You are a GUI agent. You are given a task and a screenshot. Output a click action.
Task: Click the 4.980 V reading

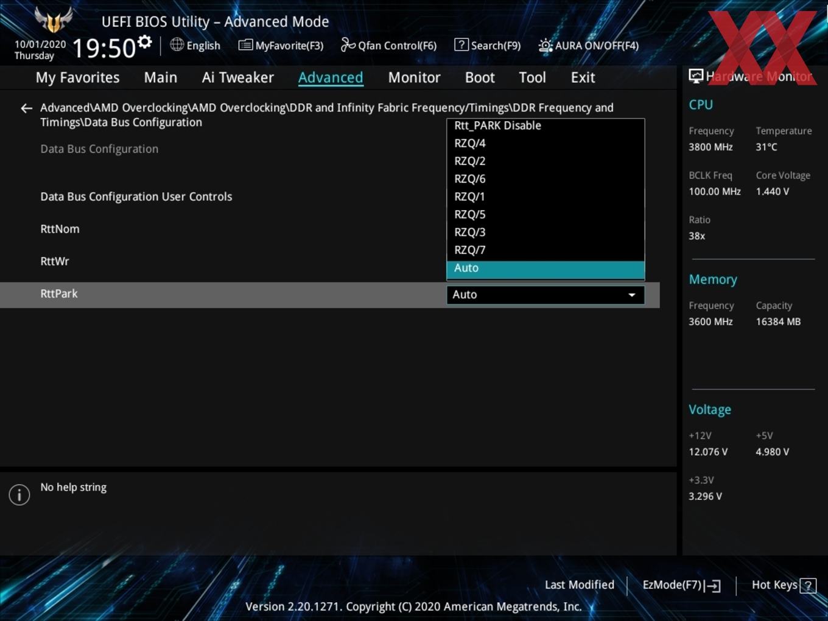click(773, 452)
